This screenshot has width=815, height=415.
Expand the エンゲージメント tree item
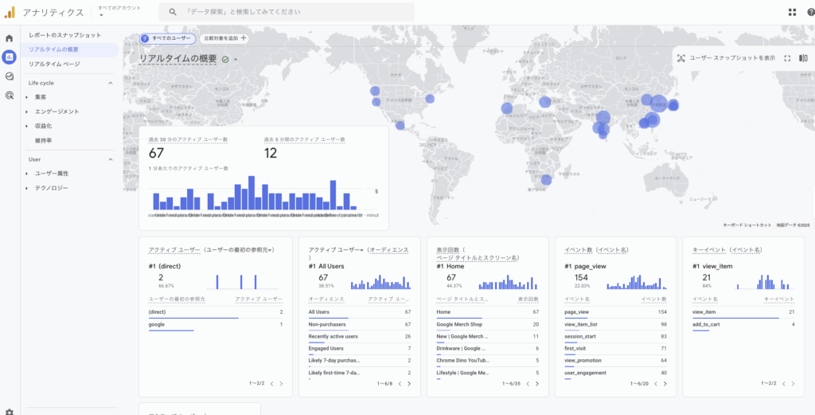[27, 112]
